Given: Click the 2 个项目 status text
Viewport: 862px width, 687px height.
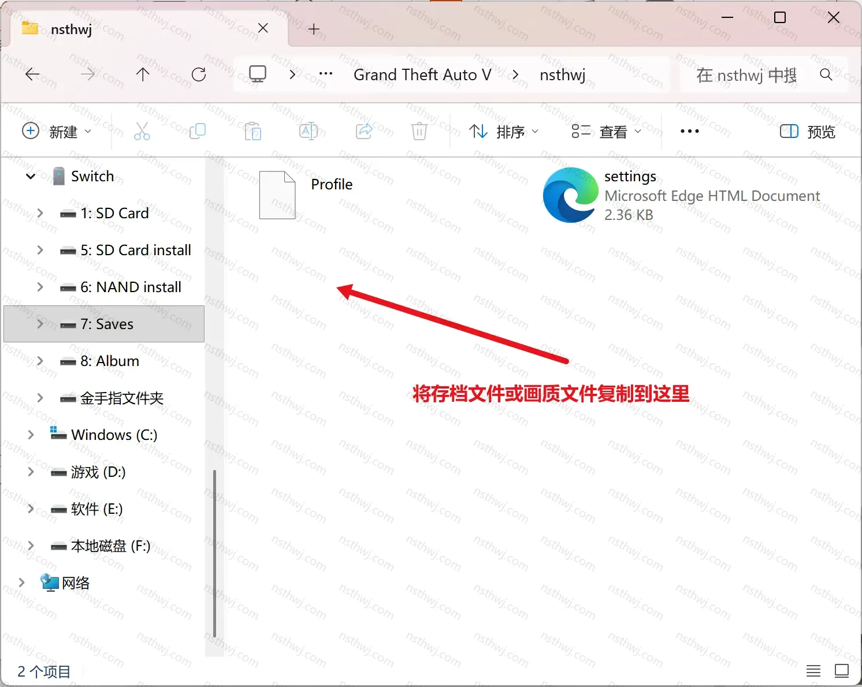Looking at the screenshot, I should tap(44, 671).
